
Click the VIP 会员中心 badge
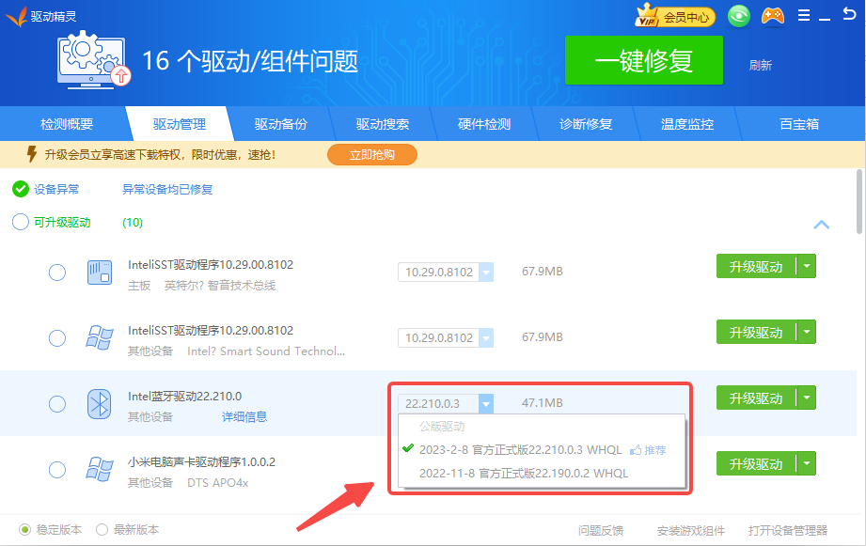(x=675, y=16)
